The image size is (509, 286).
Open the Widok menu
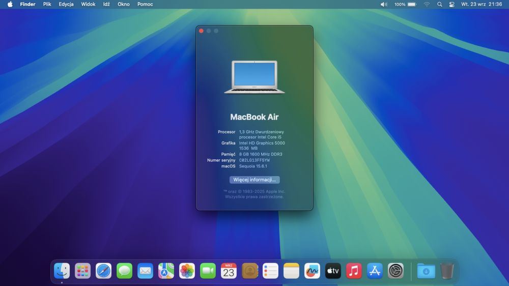88,4
